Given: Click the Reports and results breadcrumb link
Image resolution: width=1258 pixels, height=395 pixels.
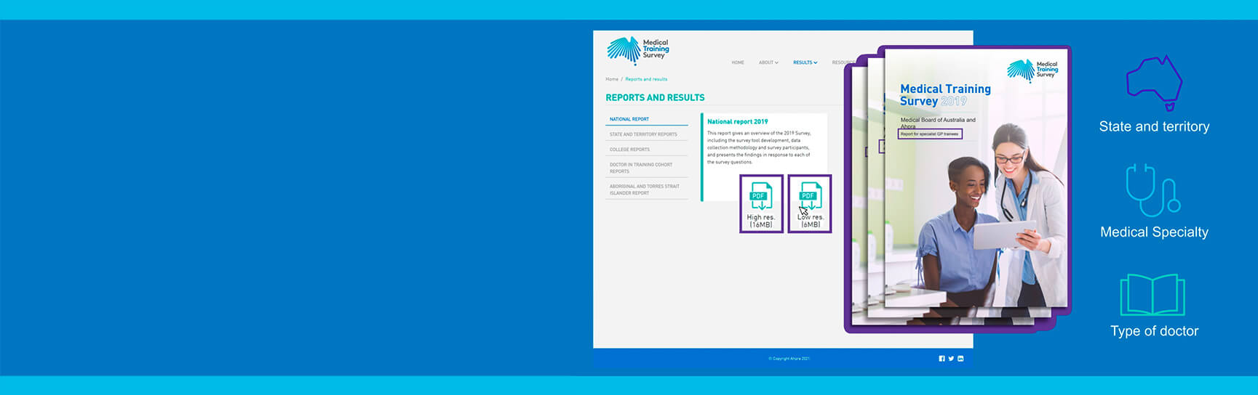Looking at the screenshot, I should [646, 79].
